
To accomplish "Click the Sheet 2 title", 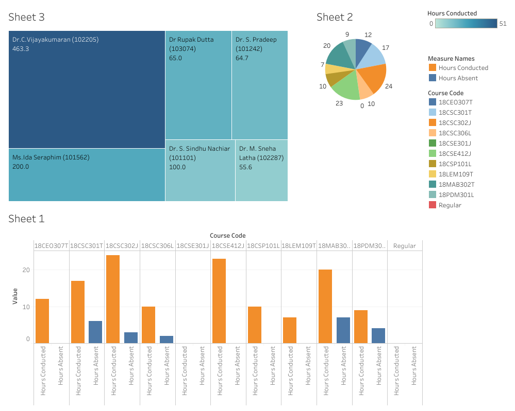I will [x=335, y=17].
